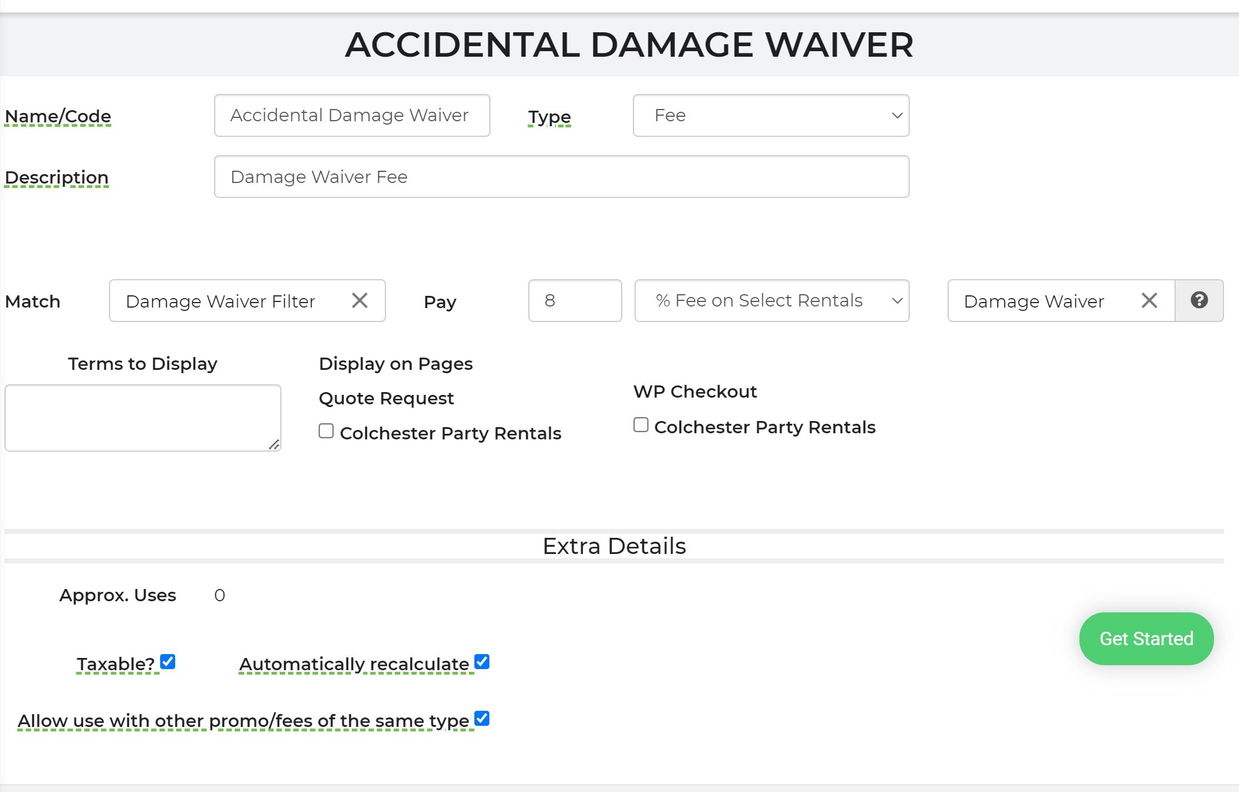Uncheck Allow use with other promo/fees
The width and height of the screenshot is (1239, 792).
(x=482, y=719)
